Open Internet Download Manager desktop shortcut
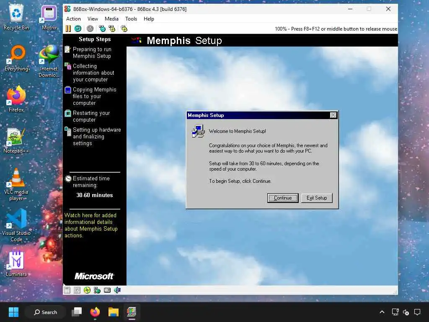Screen dimensions: 429x322 point(49,61)
